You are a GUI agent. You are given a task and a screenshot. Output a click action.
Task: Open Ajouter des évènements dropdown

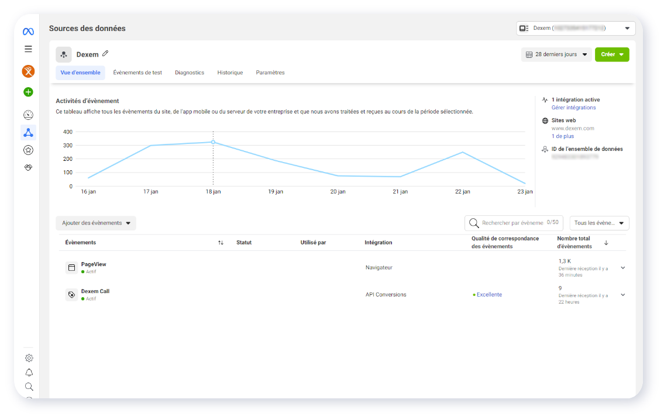[96, 223]
